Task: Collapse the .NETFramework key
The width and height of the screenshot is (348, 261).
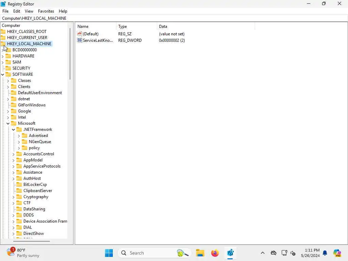Action: pyautogui.click(x=13, y=129)
